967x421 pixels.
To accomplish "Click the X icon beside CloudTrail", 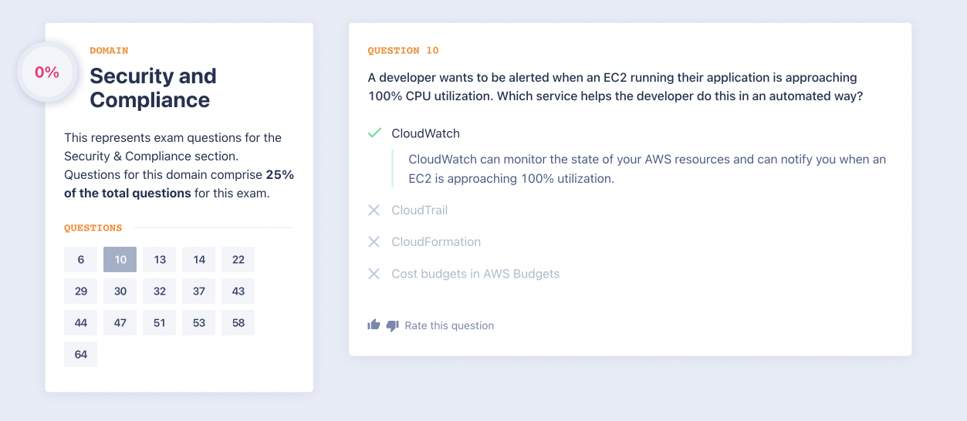I will point(374,210).
